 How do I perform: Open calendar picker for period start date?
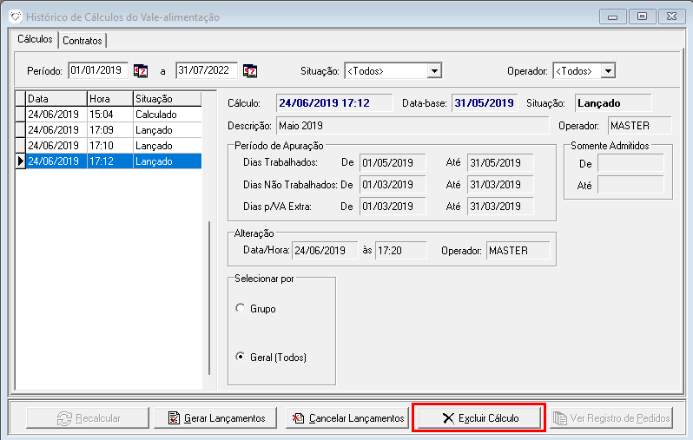[141, 70]
